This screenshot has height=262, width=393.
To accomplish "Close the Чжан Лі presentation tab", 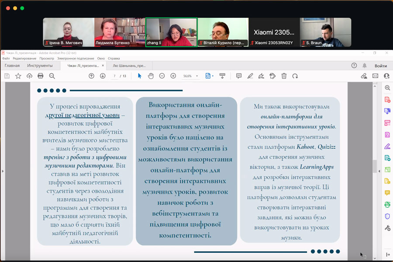I will [x=103, y=65].
